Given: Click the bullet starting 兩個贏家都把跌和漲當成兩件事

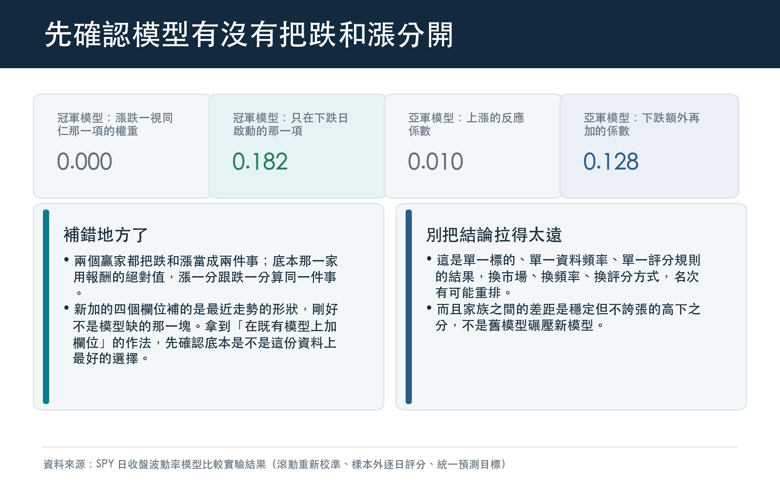Looking at the screenshot, I should (x=201, y=277).
